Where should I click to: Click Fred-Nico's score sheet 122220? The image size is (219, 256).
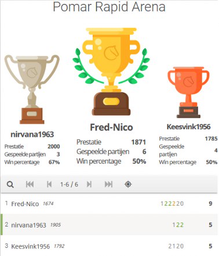pos(172,203)
